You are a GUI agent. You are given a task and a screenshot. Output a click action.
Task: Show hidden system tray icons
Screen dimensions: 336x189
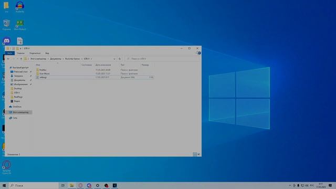point(290,185)
